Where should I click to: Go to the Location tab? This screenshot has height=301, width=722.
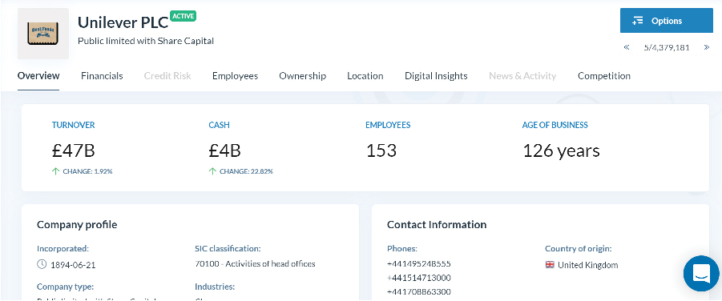(x=365, y=76)
